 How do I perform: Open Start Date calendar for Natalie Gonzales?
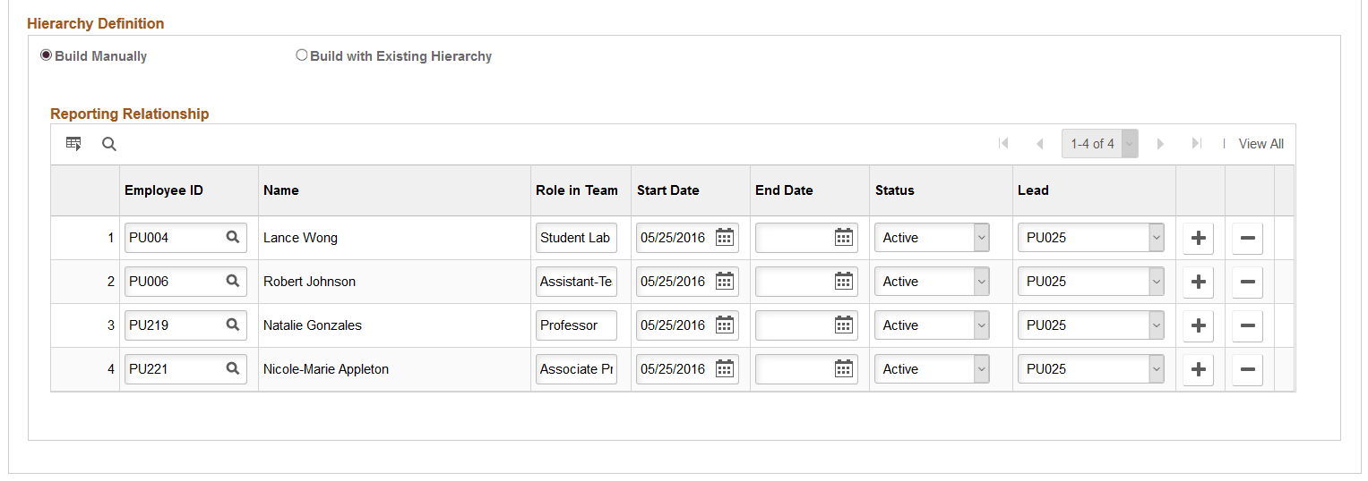725,325
